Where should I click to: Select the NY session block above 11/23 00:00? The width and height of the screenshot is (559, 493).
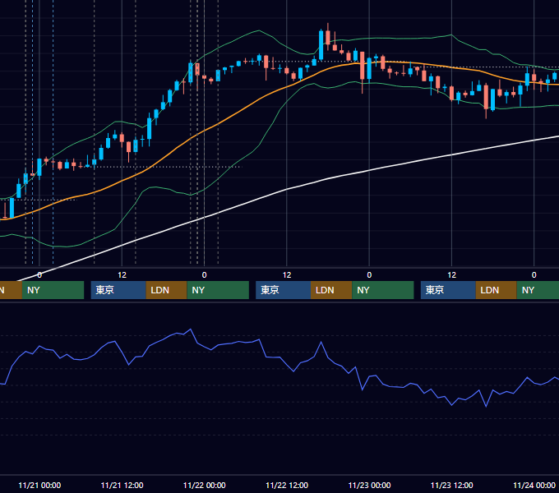383,290
